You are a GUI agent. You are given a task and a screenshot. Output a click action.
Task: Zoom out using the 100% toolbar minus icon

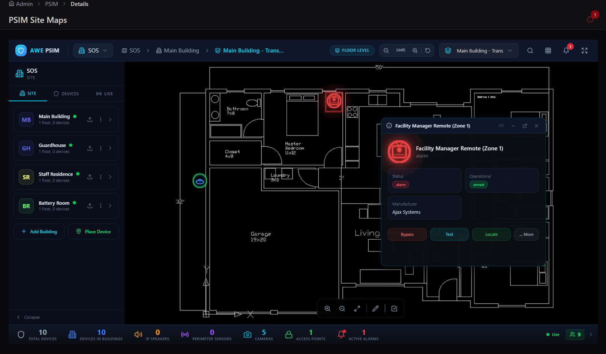[x=386, y=50]
